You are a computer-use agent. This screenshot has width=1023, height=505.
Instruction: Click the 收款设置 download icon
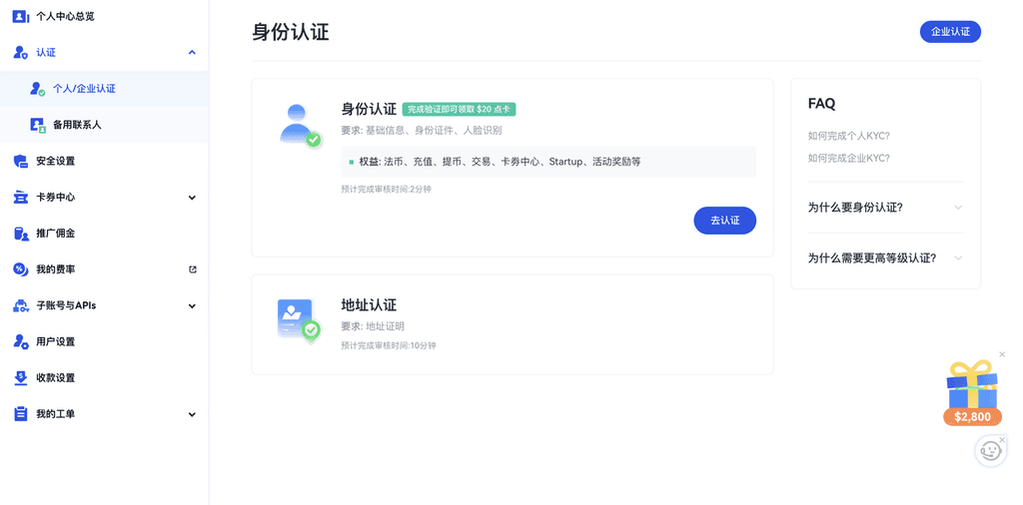click(20, 378)
